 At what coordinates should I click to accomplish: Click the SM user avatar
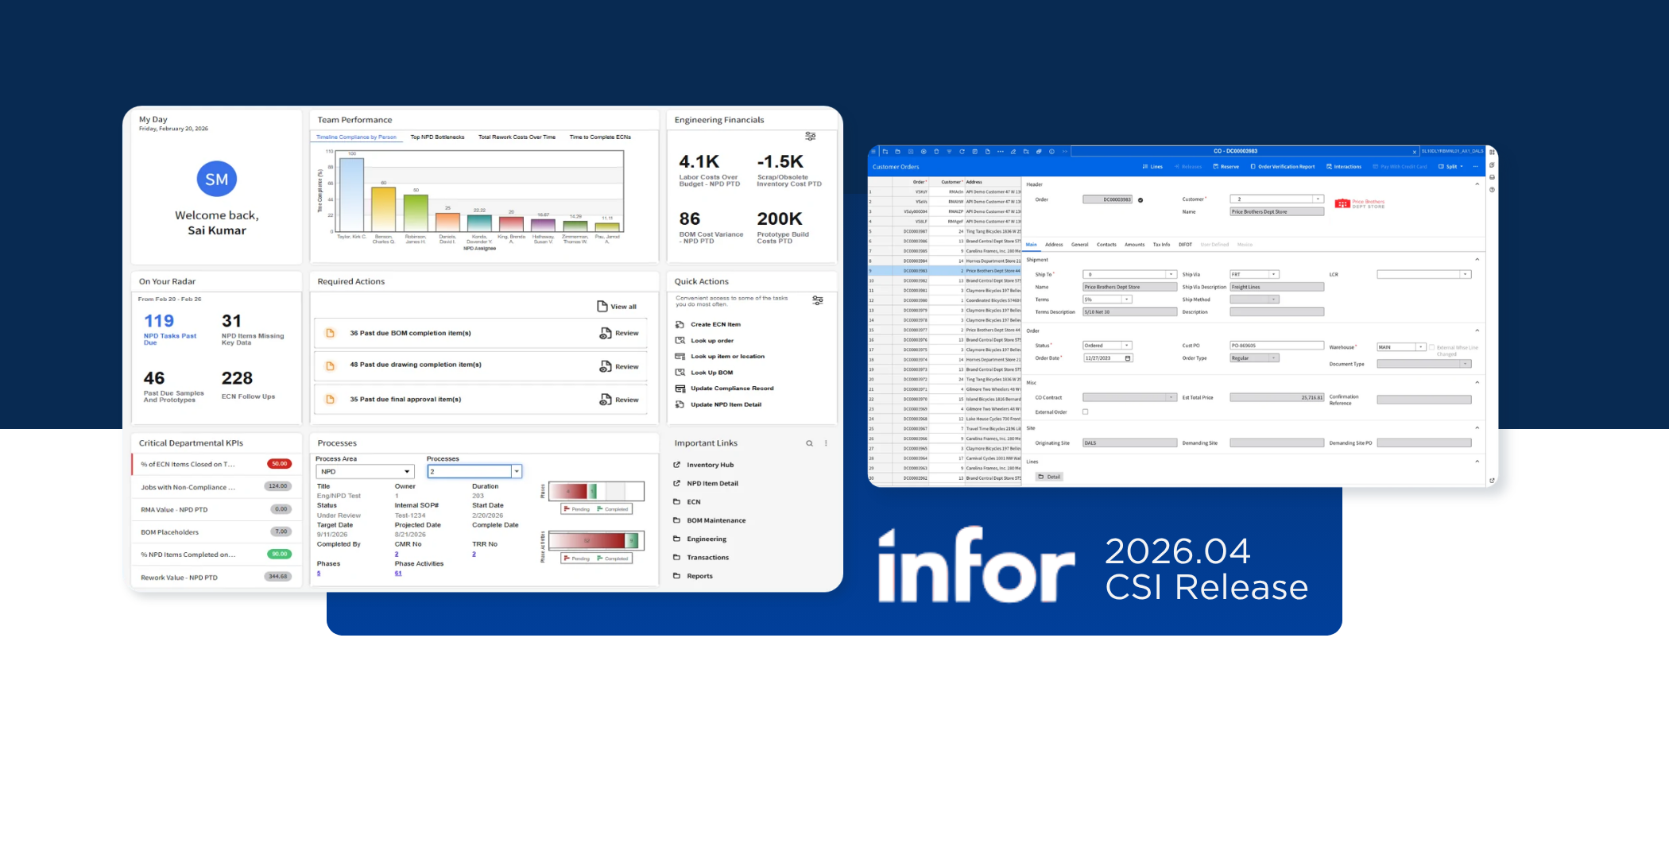coord(217,179)
